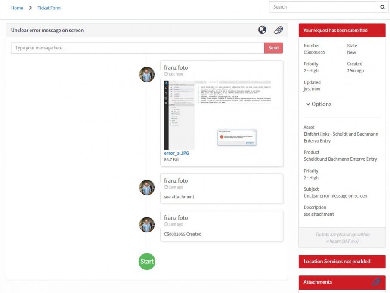Click the error screenshot thumbnail

click(217, 115)
